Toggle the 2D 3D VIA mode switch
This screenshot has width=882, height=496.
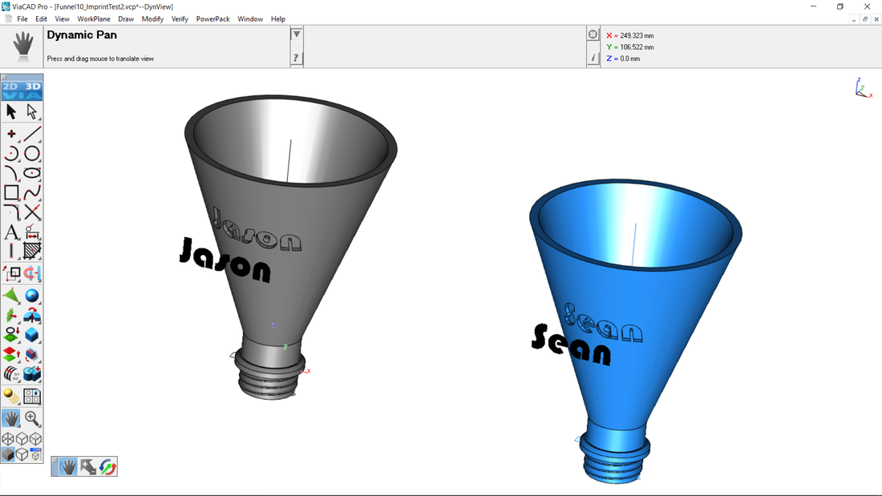pos(22,89)
